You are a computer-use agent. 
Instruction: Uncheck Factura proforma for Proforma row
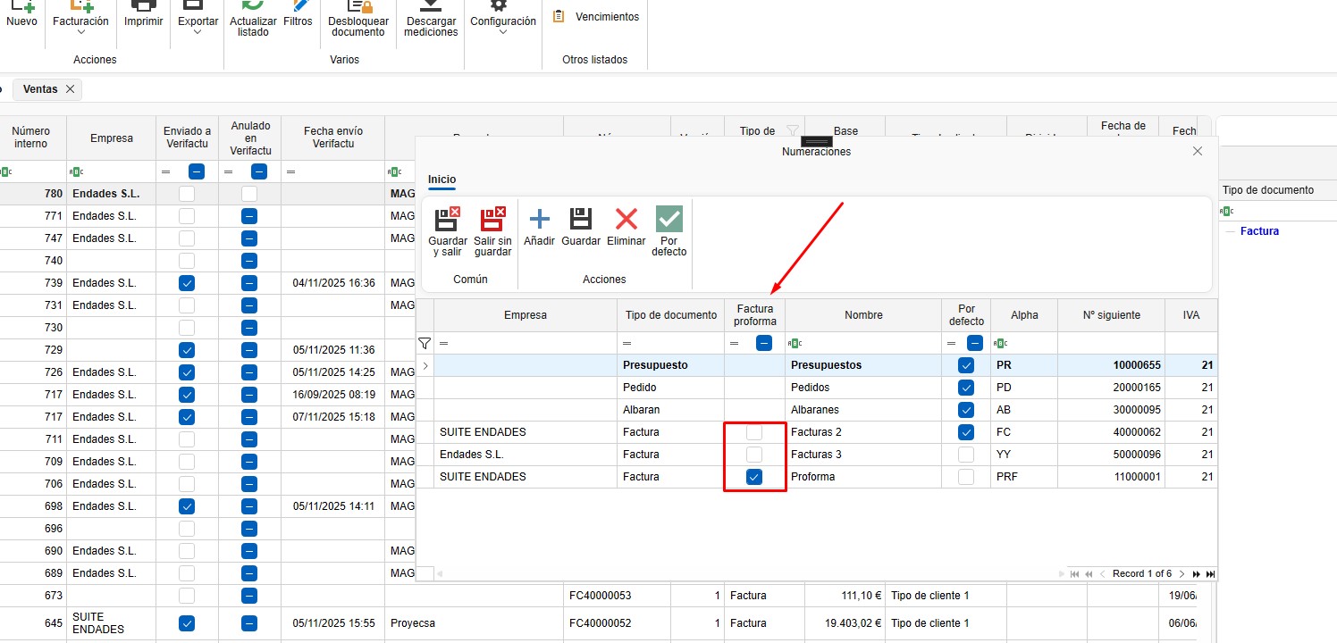tap(754, 477)
